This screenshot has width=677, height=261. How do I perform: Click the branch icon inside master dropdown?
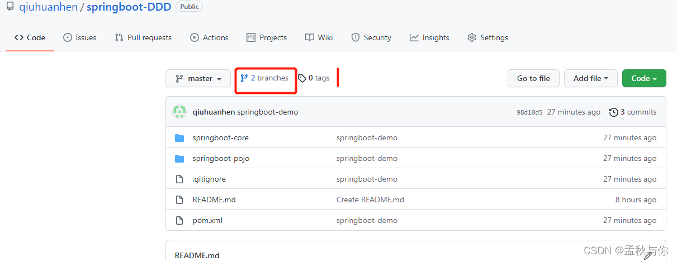(x=179, y=79)
